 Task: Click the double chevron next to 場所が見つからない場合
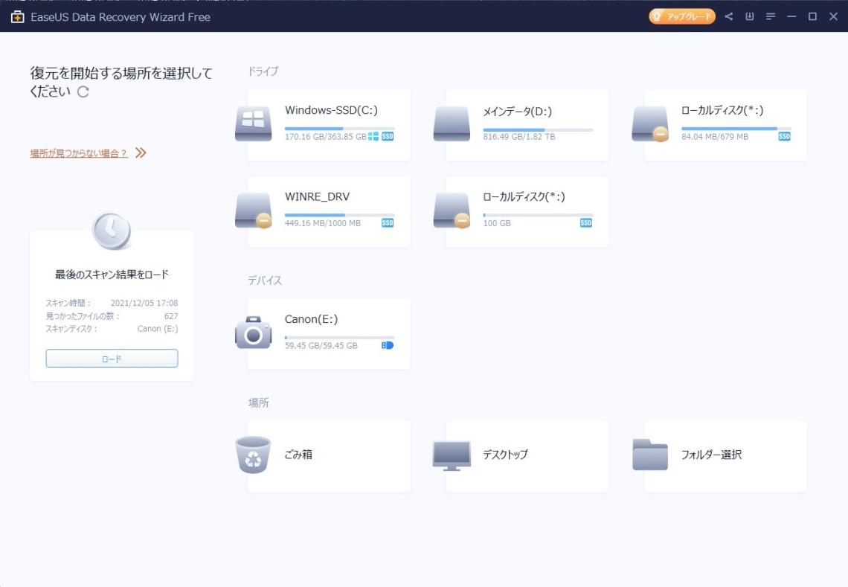[x=141, y=153]
